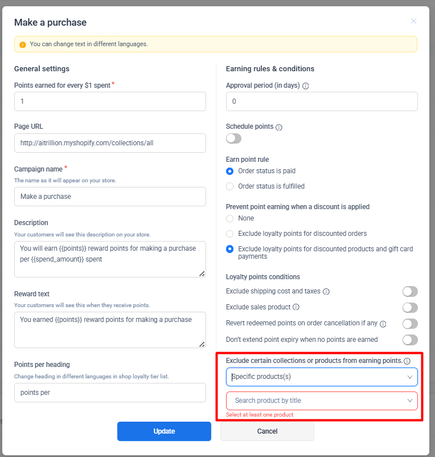Toggle Exclude shipping cost and taxes
Screen dimensions: 435x457
coord(410,292)
